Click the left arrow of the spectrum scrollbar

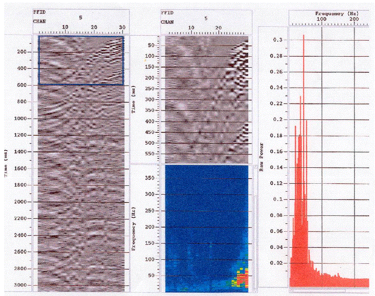pos(291,291)
